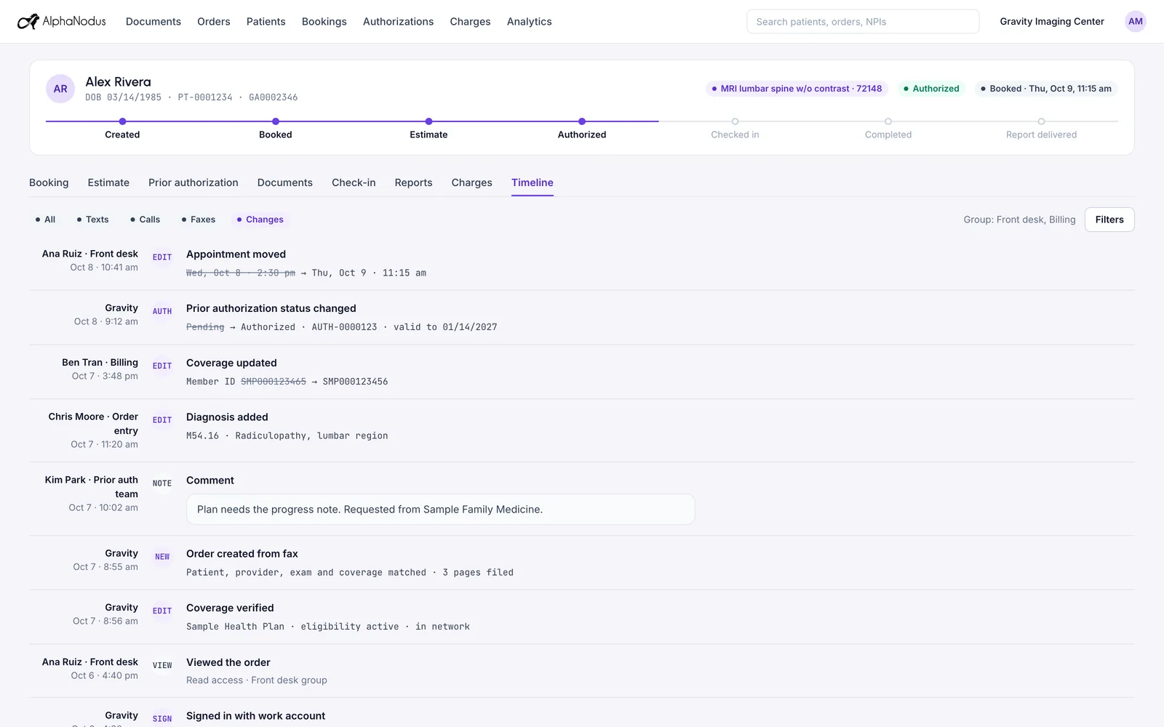The image size is (1164, 727).
Task: Click the Booked Thu, Oct 9 chip
Action: 1046,89
